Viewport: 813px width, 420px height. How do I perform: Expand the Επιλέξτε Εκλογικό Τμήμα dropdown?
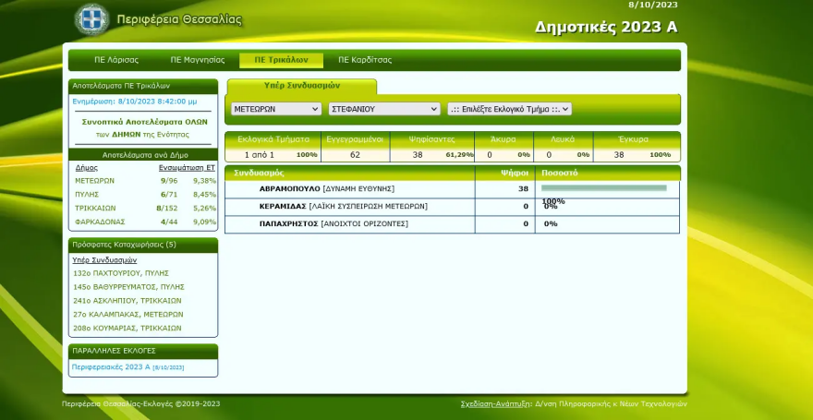click(x=509, y=109)
